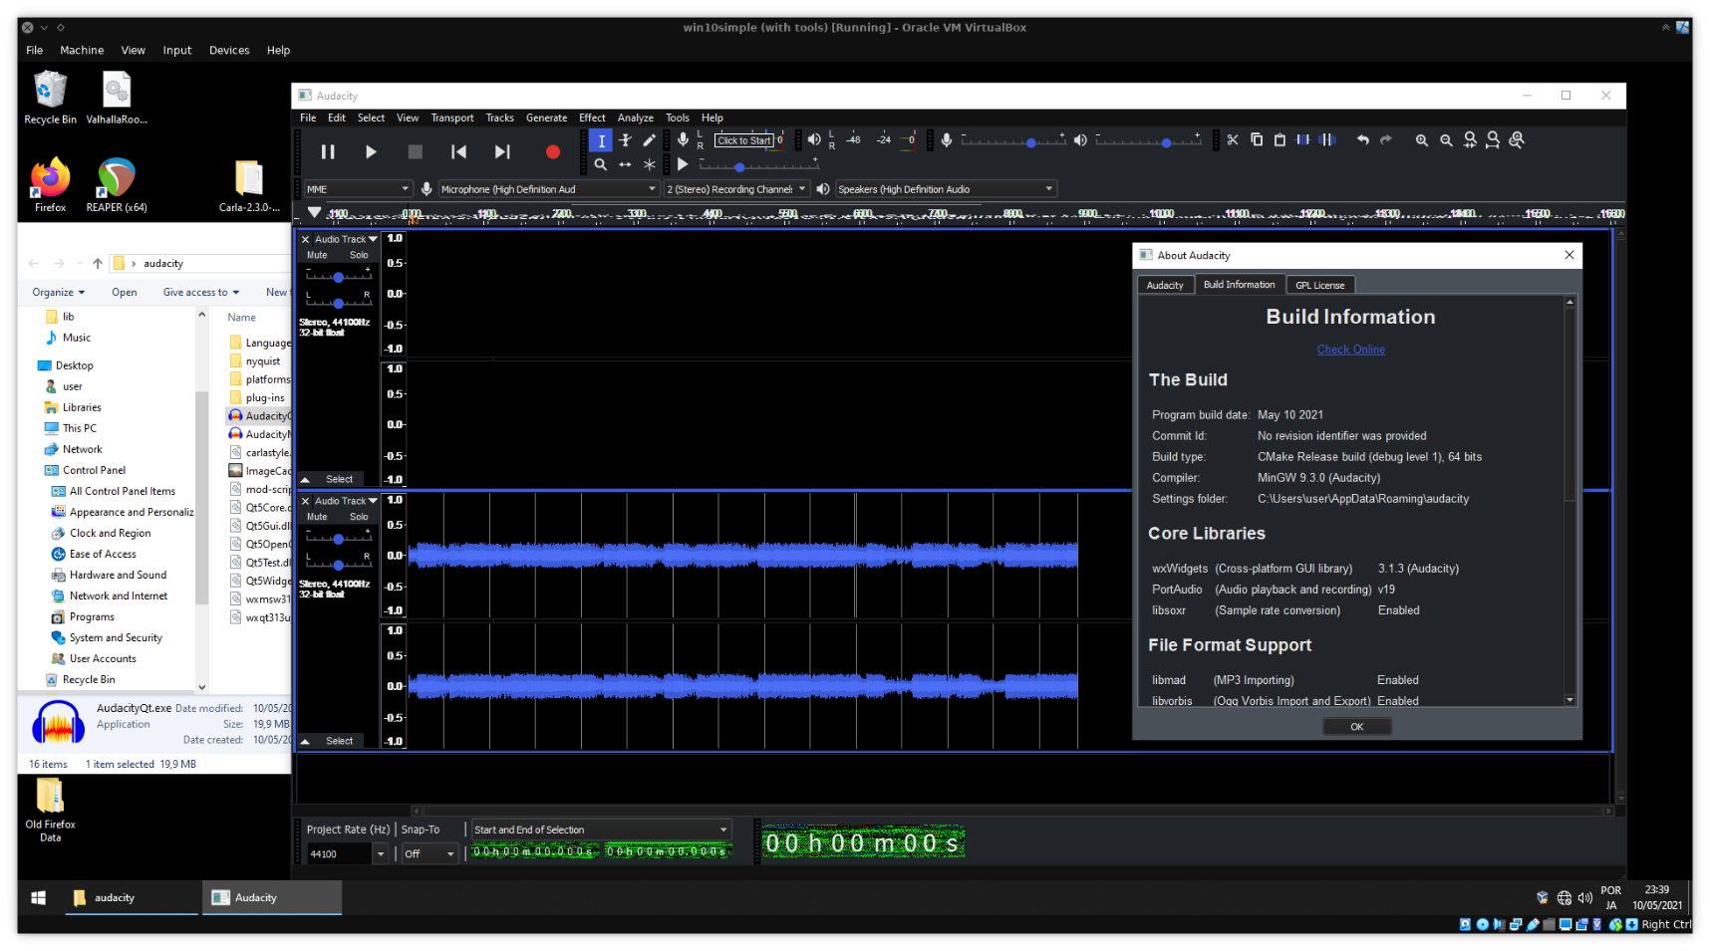
Task: Open the Tracks menu
Action: 500,118
